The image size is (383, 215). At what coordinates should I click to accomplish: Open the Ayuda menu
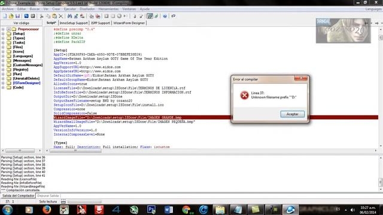[x=145, y=9]
